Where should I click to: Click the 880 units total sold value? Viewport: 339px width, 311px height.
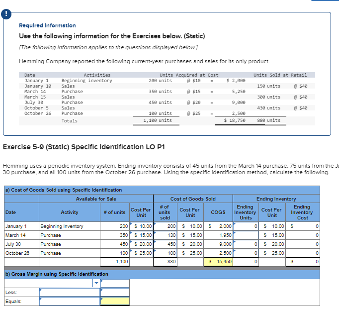click(268, 120)
